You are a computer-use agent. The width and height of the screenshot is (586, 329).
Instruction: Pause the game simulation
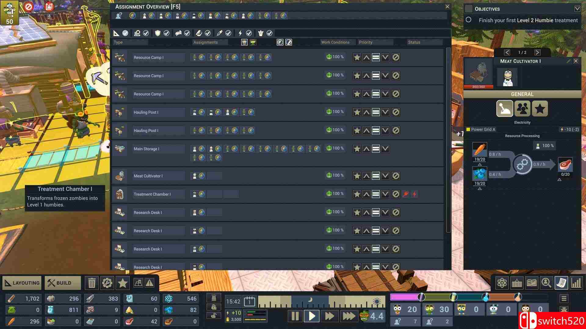click(x=295, y=316)
